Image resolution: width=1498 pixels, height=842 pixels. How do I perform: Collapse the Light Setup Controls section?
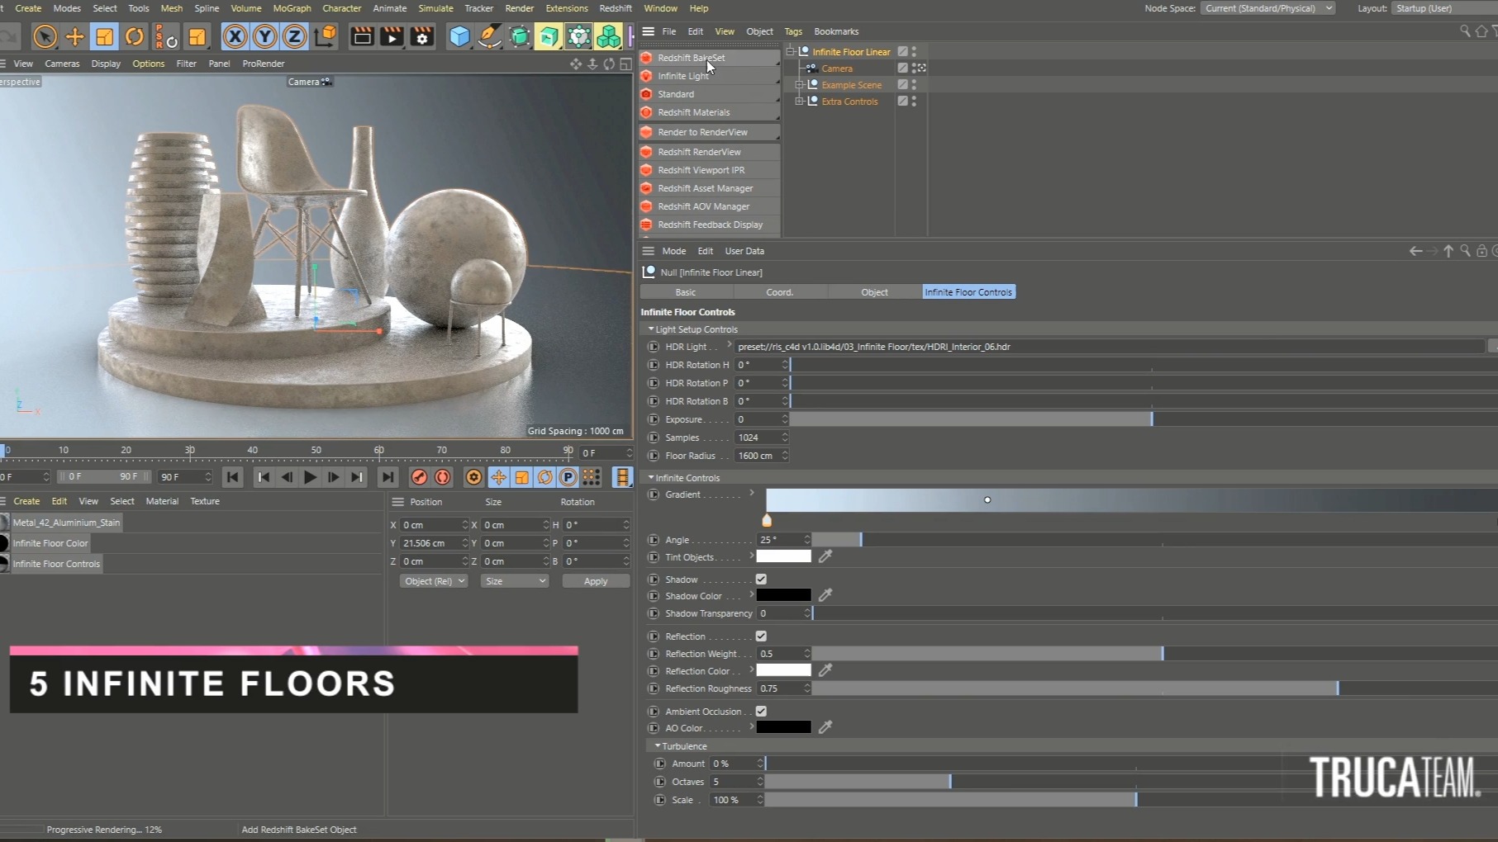click(x=651, y=329)
